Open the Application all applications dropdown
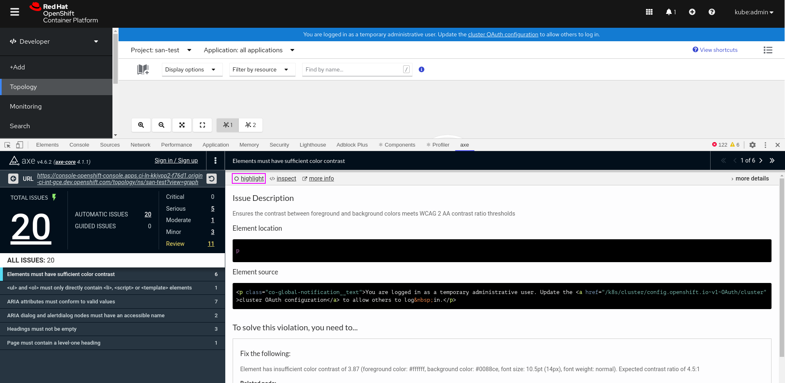The image size is (785, 383). coord(249,50)
